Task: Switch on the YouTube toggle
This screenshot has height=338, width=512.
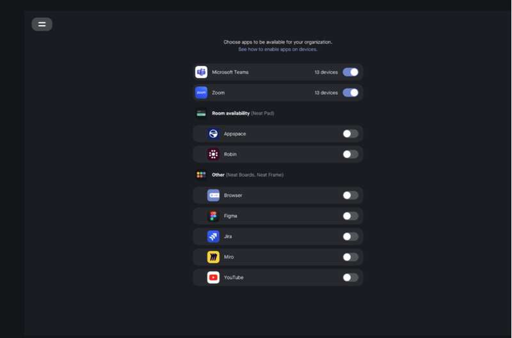Action: click(x=350, y=278)
